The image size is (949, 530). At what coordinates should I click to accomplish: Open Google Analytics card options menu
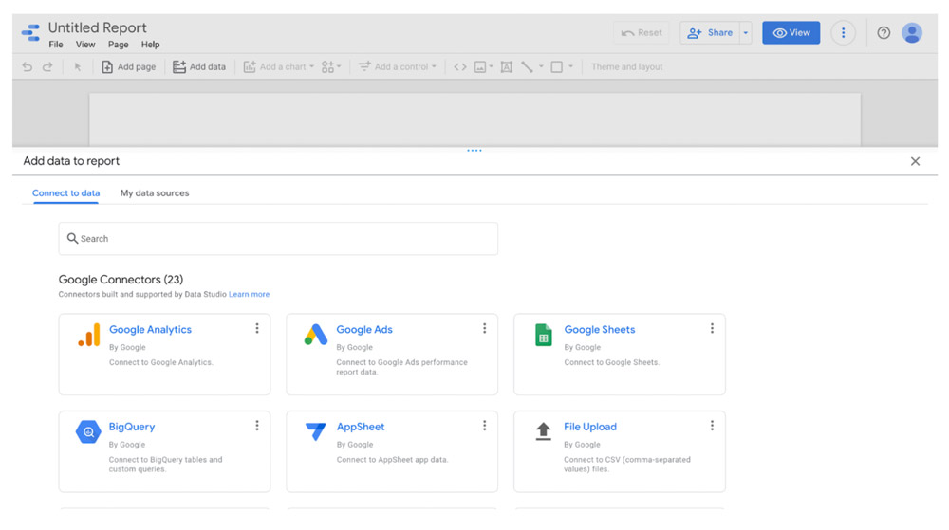pyautogui.click(x=257, y=328)
